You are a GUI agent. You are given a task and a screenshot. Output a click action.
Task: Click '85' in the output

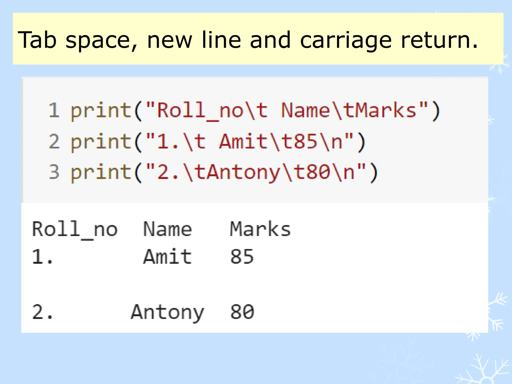click(x=242, y=257)
